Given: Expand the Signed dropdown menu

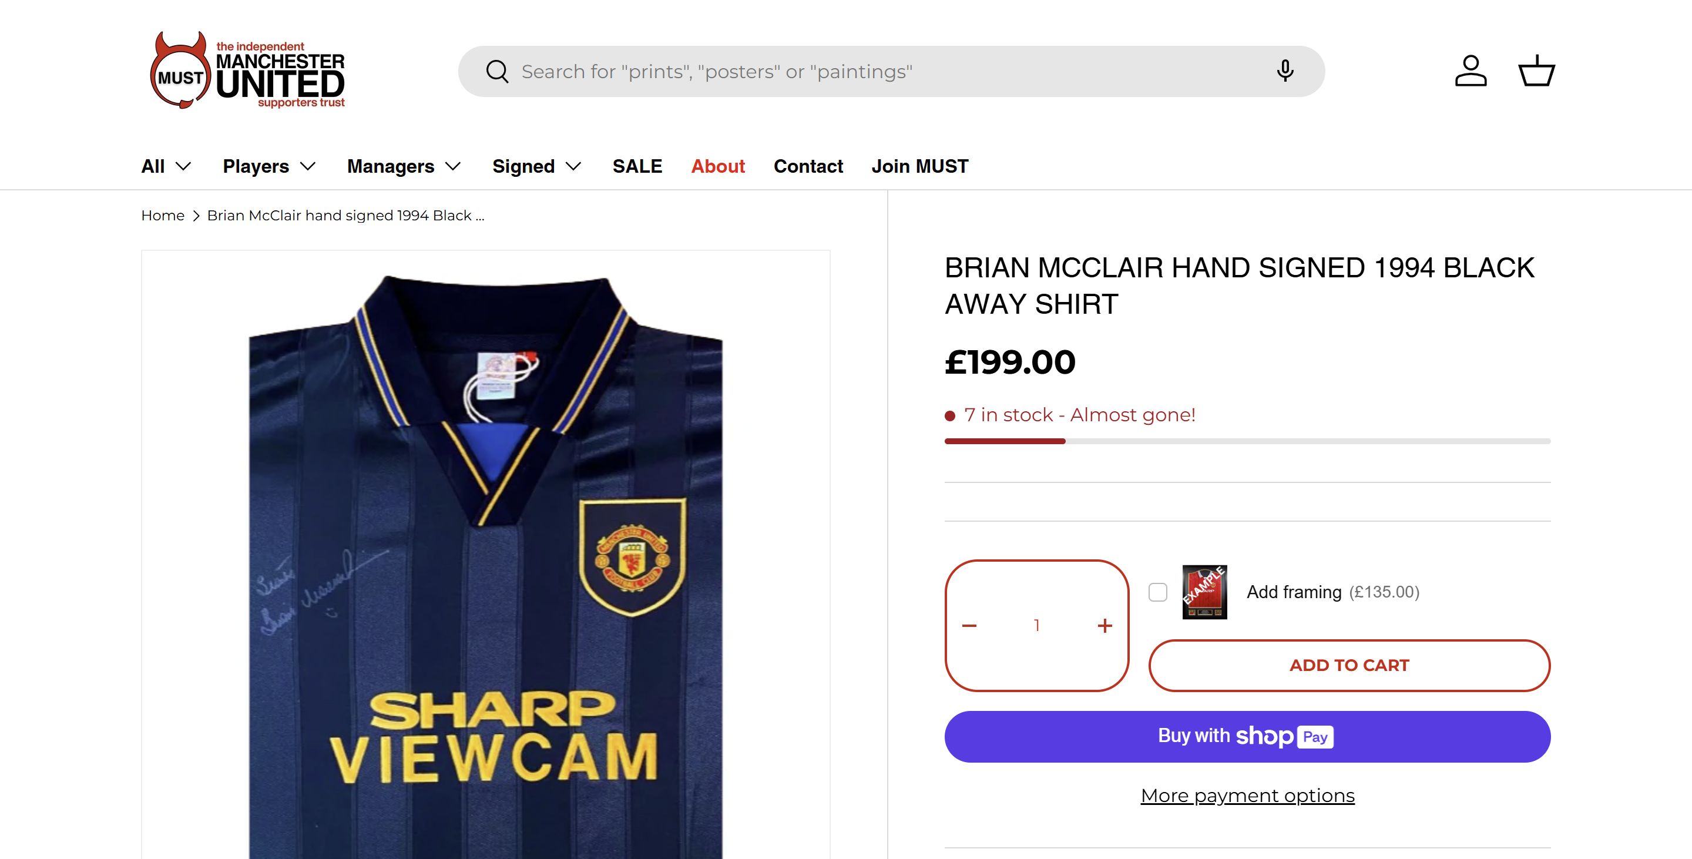Looking at the screenshot, I should click(536, 166).
